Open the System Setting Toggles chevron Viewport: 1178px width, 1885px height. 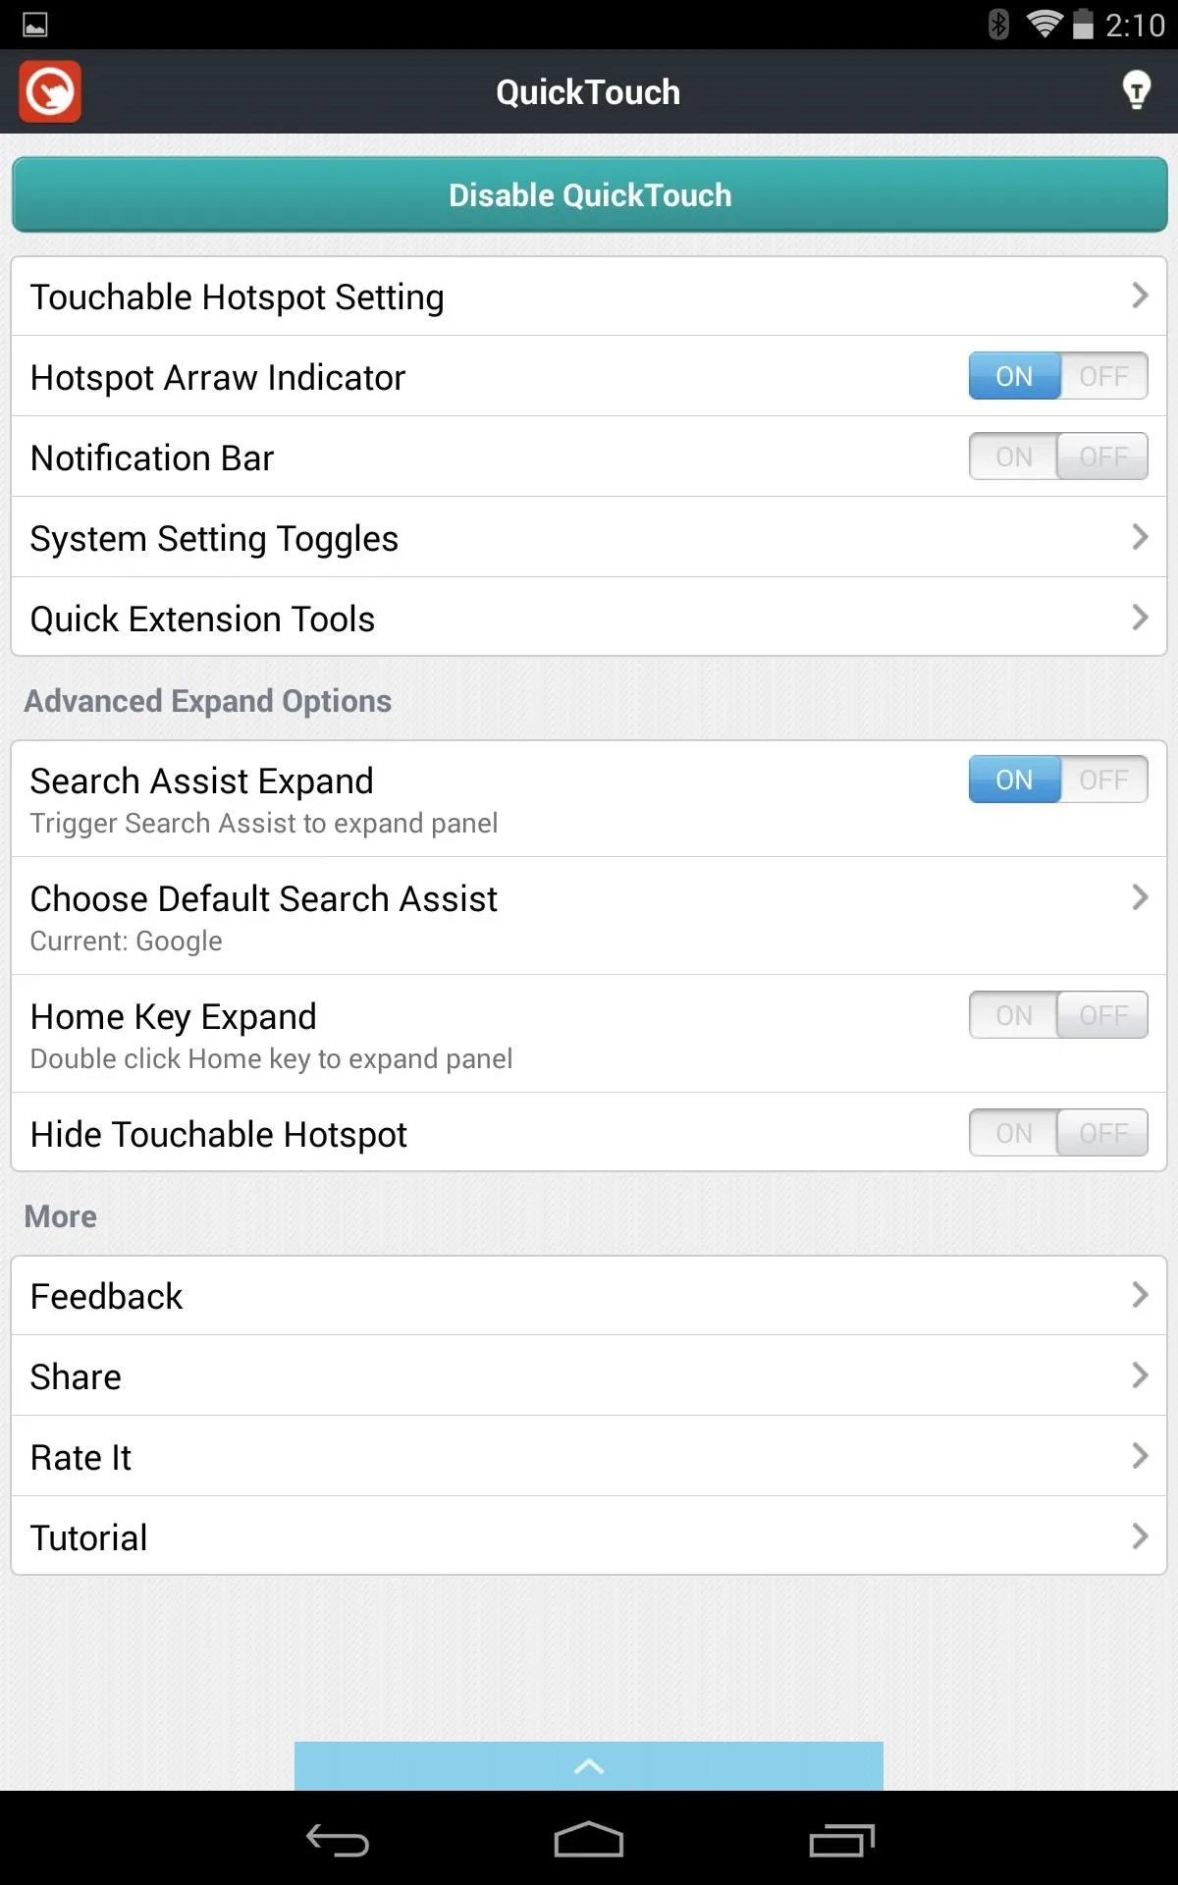(x=1140, y=537)
